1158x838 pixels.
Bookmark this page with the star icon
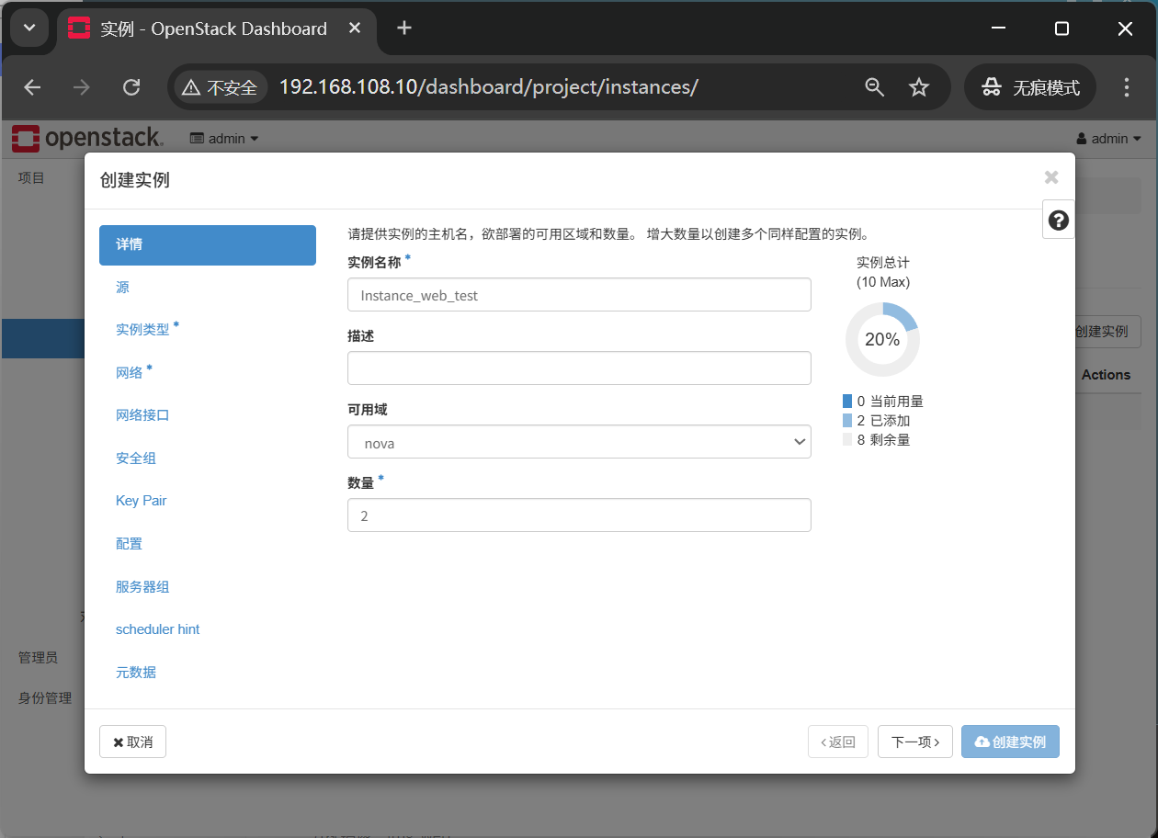[919, 87]
